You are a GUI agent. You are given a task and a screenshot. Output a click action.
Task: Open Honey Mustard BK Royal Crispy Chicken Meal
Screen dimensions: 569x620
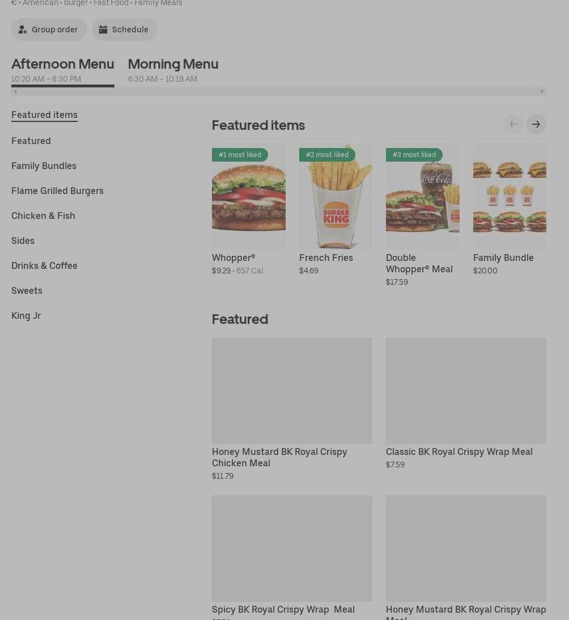[292, 409]
